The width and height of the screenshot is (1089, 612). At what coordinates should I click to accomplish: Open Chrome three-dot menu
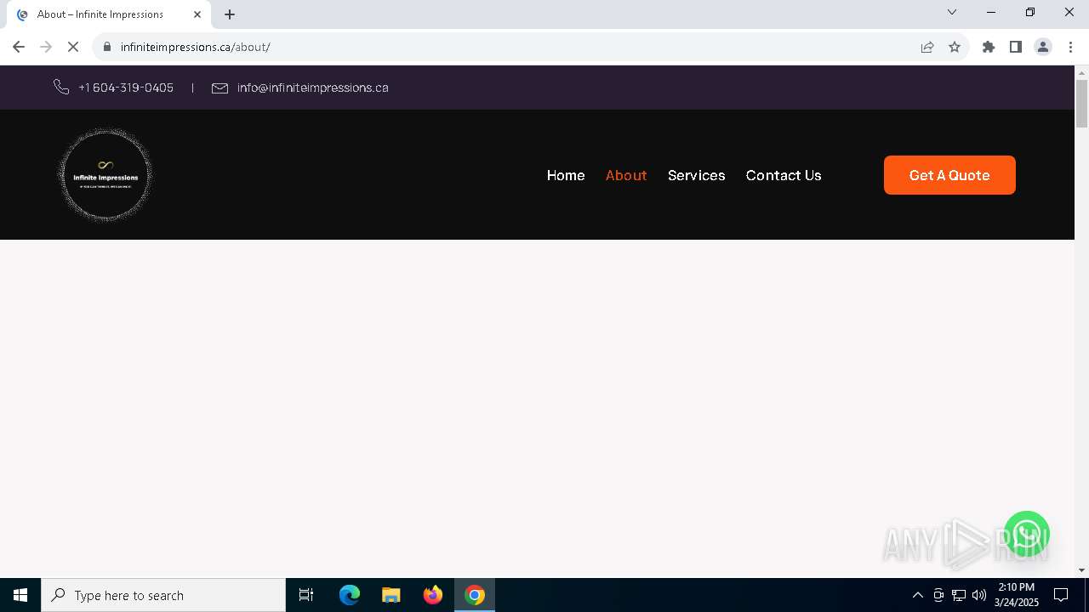pyautogui.click(x=1070, y=47)
